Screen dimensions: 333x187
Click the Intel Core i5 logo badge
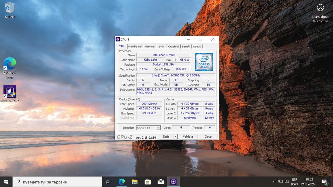[x=204, y=62]
